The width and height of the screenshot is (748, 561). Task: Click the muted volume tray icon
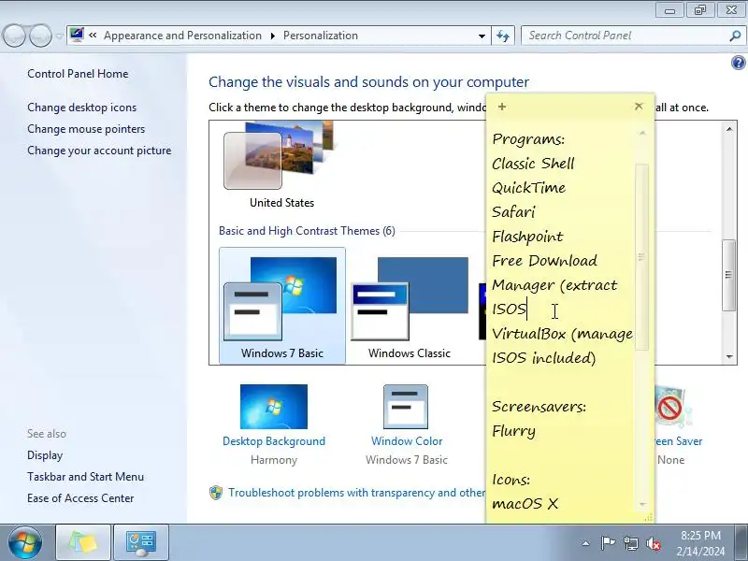click(x=653, y=543)
